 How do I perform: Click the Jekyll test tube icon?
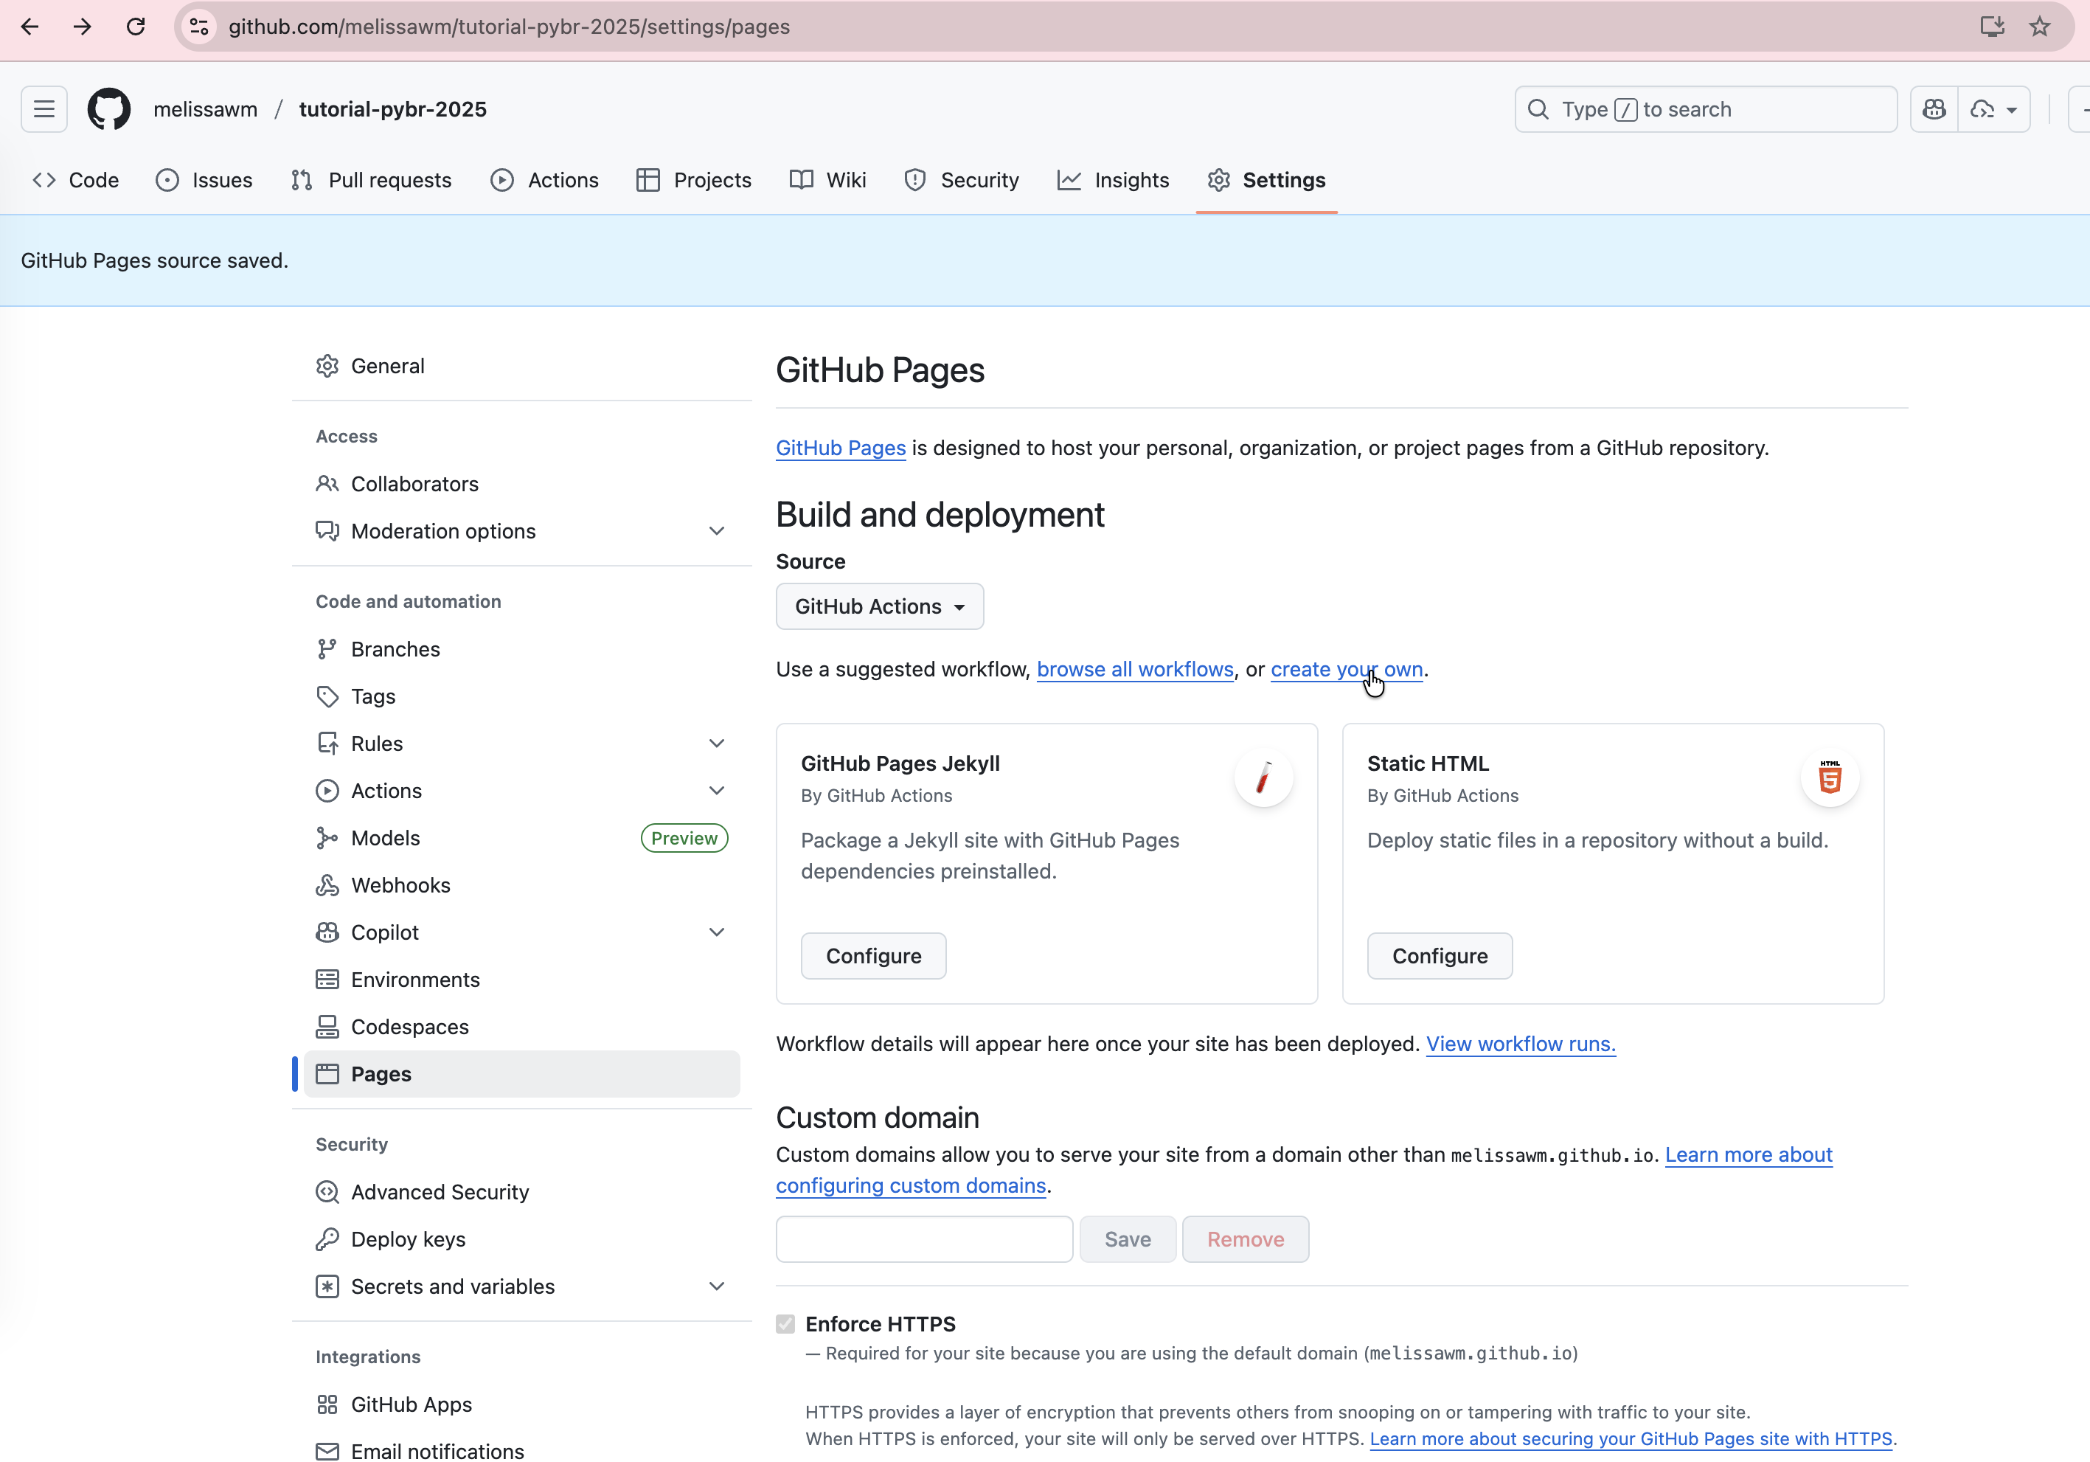(x=1263, y=778)
